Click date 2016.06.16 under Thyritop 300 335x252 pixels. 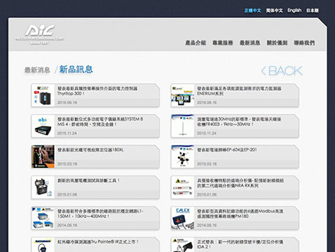(x=67, y=102)
